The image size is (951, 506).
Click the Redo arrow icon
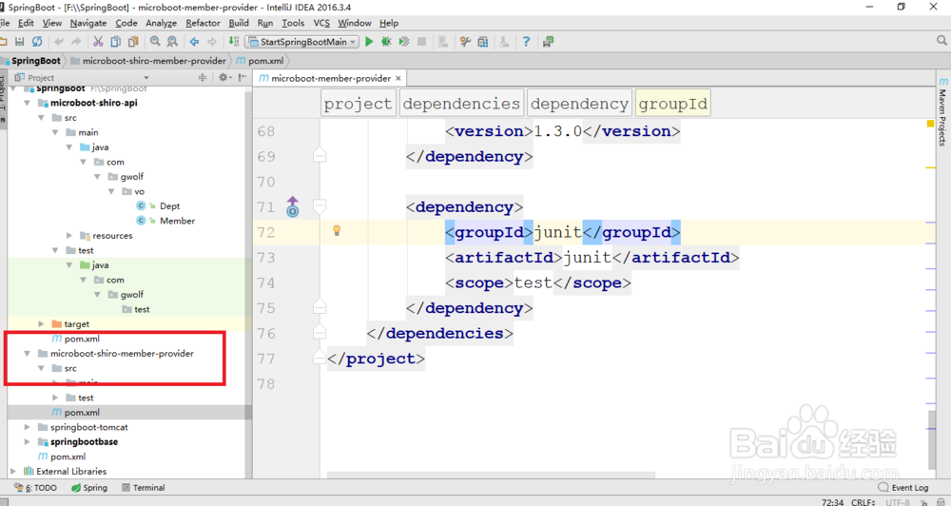(76, 41)
